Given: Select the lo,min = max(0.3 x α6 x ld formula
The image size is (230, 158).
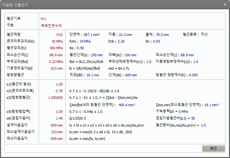Looking at the screenshot, I should click(101, 132).
